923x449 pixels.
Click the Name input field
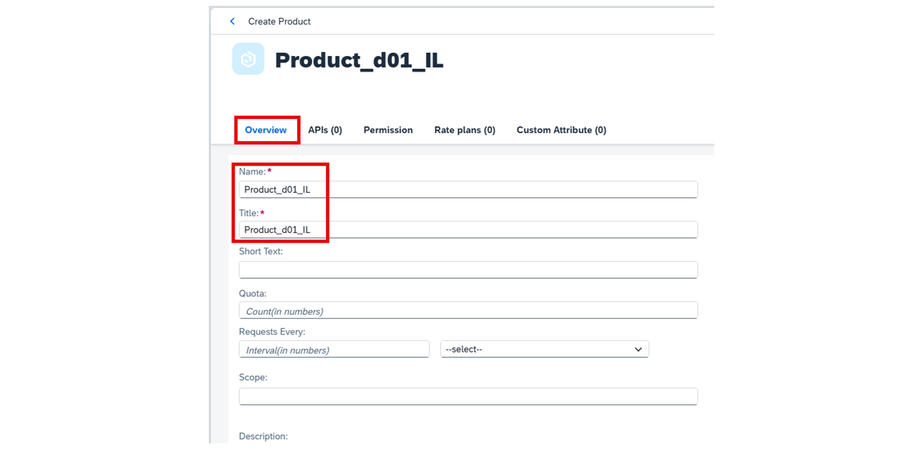click(x=468, y=189)
